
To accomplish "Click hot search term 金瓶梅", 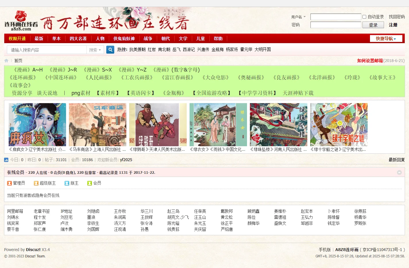I will 217,50.
